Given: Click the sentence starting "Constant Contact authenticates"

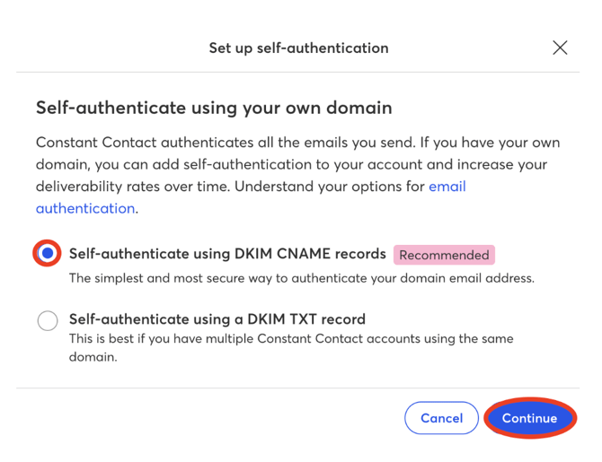Looking at the screenshot, I should 226,143.
